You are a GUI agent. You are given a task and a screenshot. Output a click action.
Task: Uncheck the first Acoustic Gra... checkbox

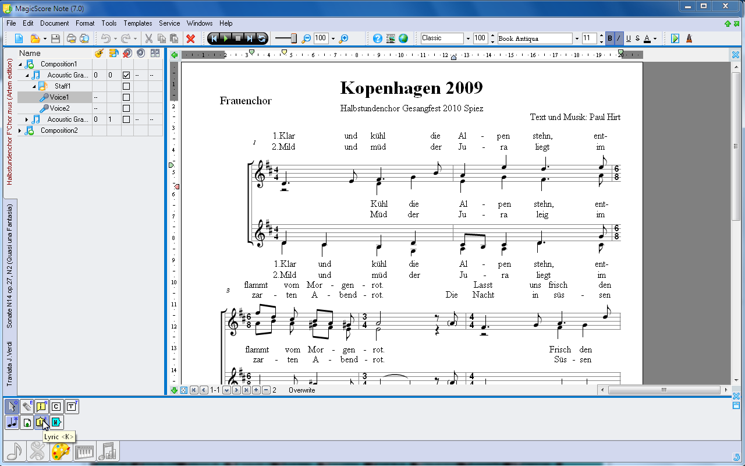(126, 75)
